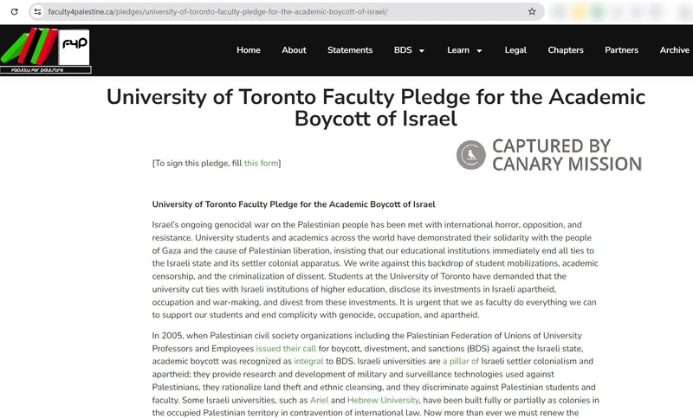The width and height of the screenshot is (693, 419).
Task: Open the 'Ariel' link
Action: (319, 400)
